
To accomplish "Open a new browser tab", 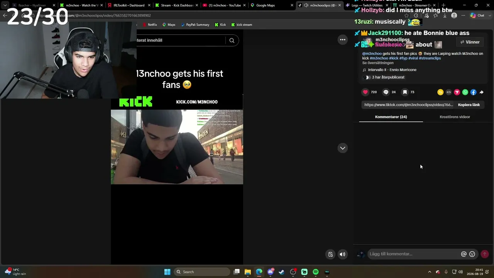I will click(x=443, y=5).
